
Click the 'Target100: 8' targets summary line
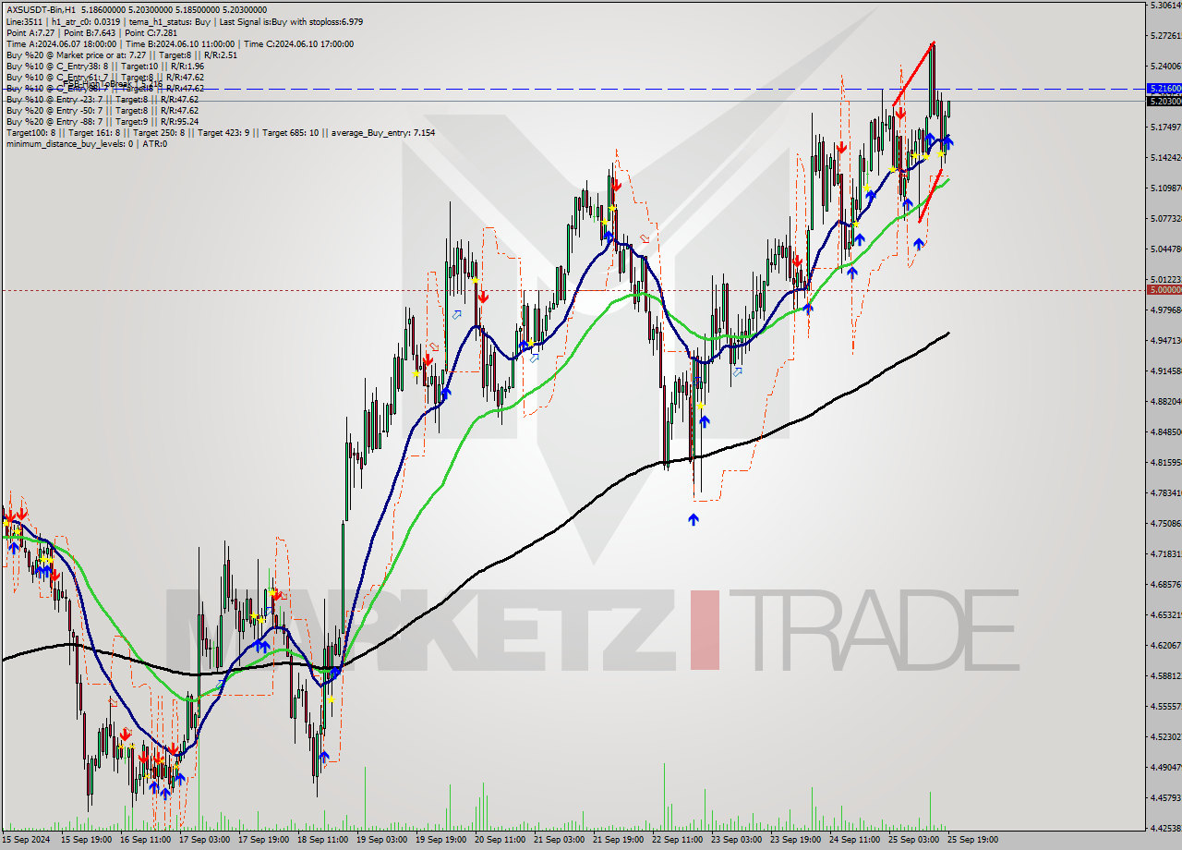point(221,132)
